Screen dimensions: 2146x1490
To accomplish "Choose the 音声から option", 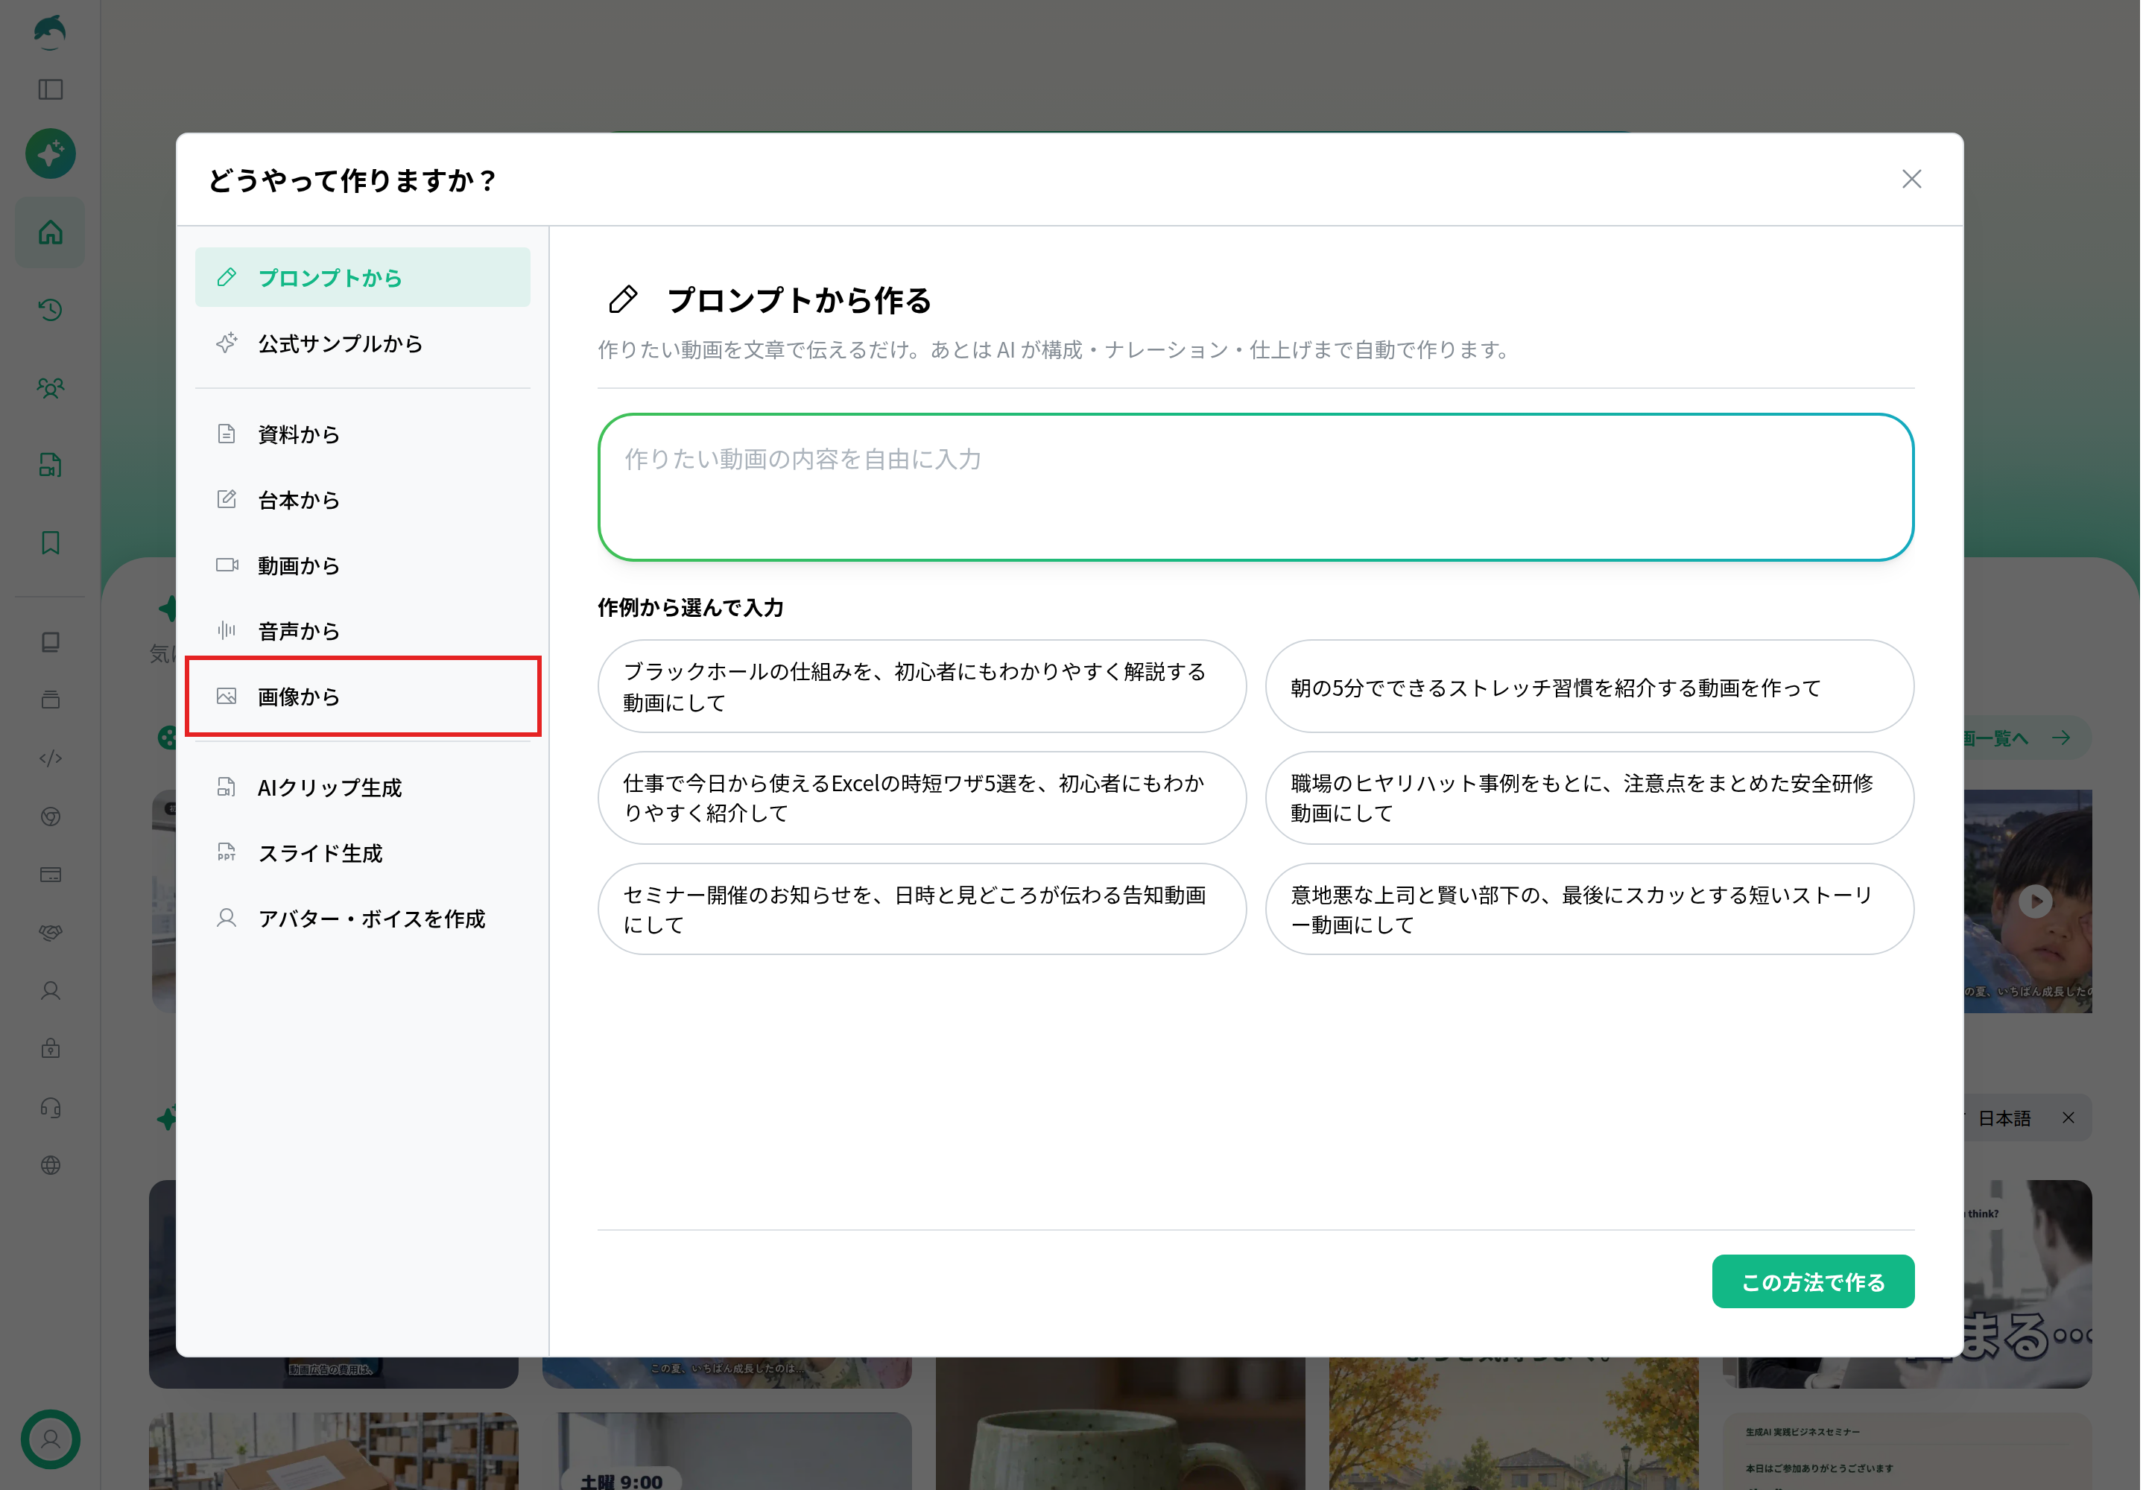I will click(x=362, y=630).
